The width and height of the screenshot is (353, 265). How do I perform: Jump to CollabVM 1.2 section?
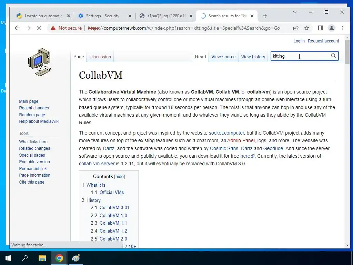pos(113,231)
